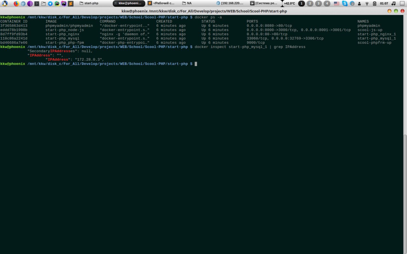Launch Sublime Text from the panel
407x254 pixels.
tap(71, 3)
